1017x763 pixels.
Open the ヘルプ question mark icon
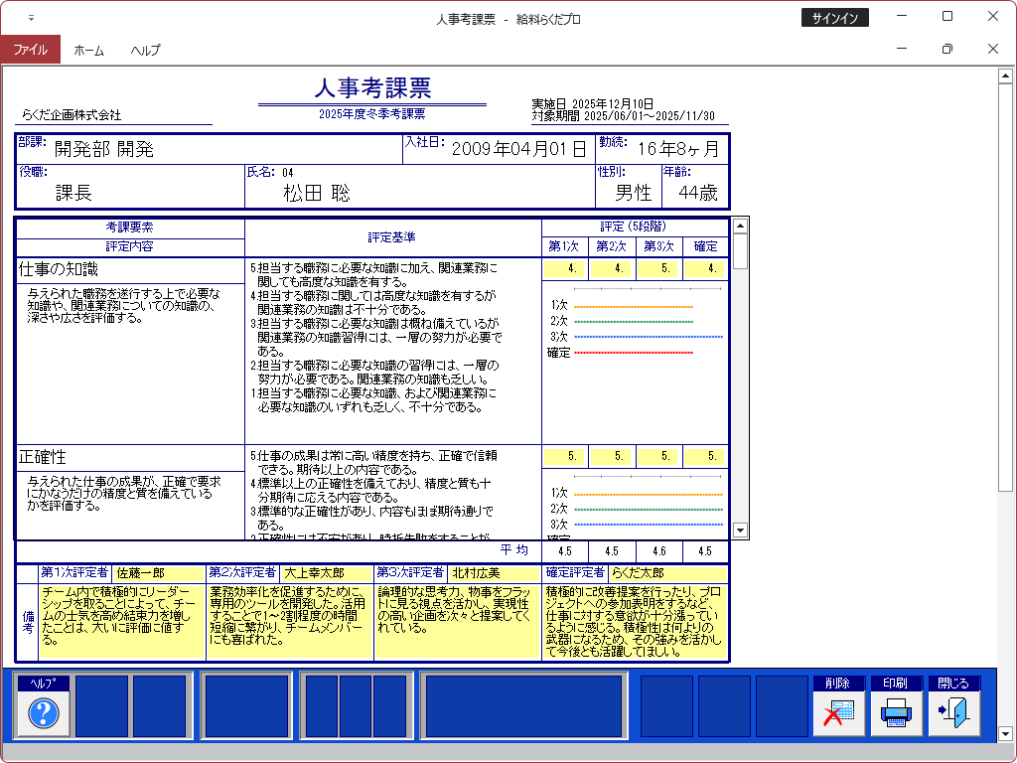pyautogui.click(x=44, y=712)
